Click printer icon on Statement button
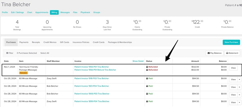The height and width of the screenshot is (107, 242). click(x=227, y=53)
